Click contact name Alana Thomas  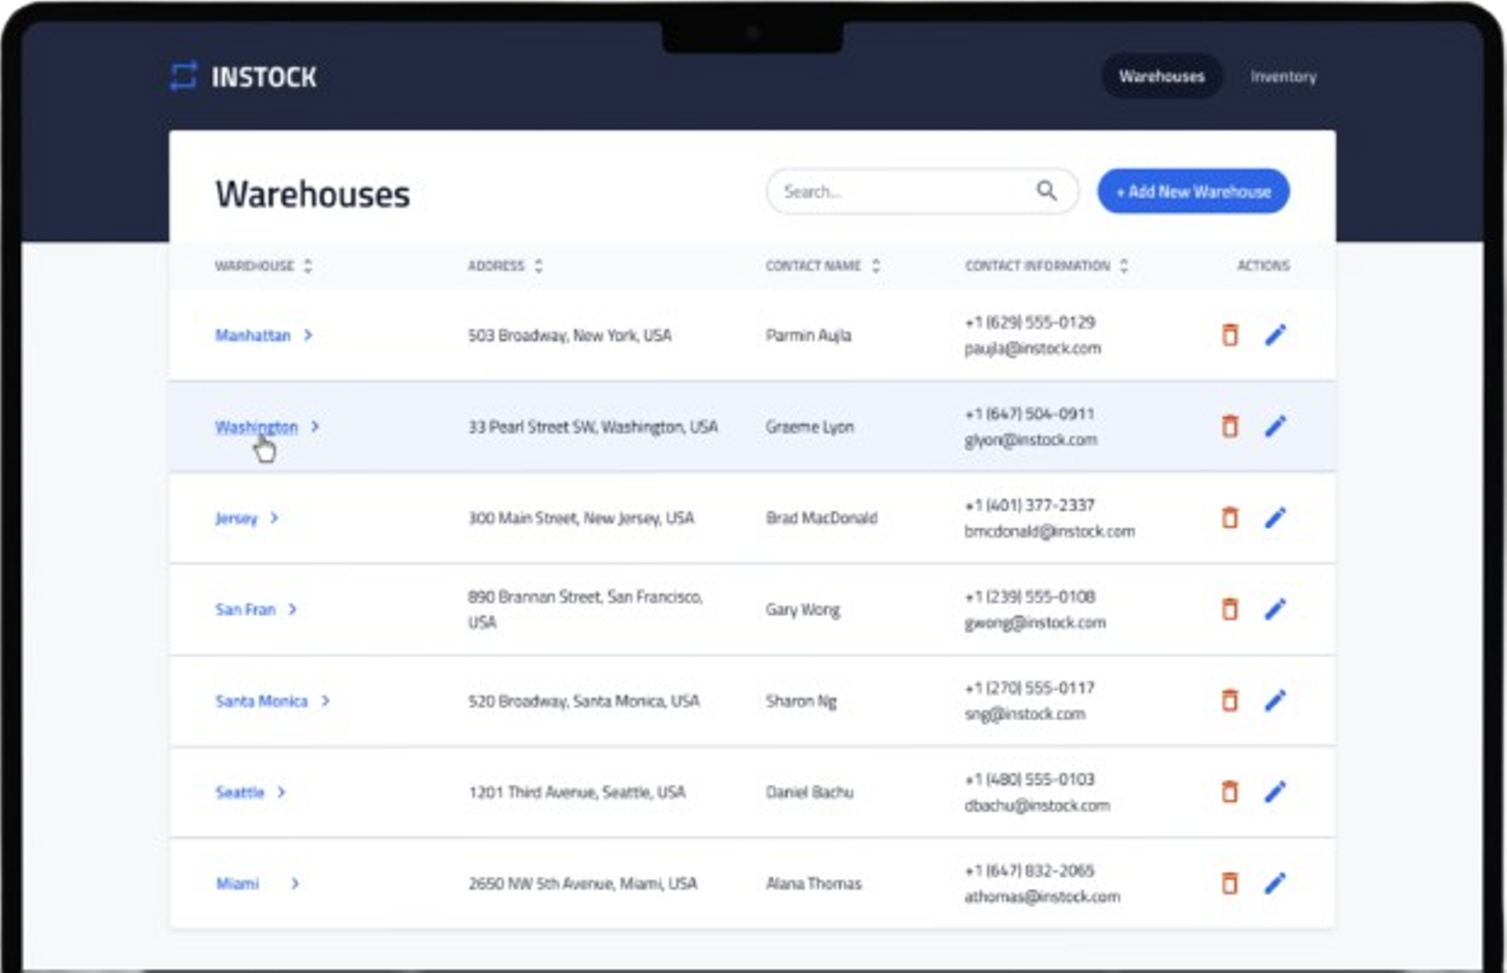point(814,884)
